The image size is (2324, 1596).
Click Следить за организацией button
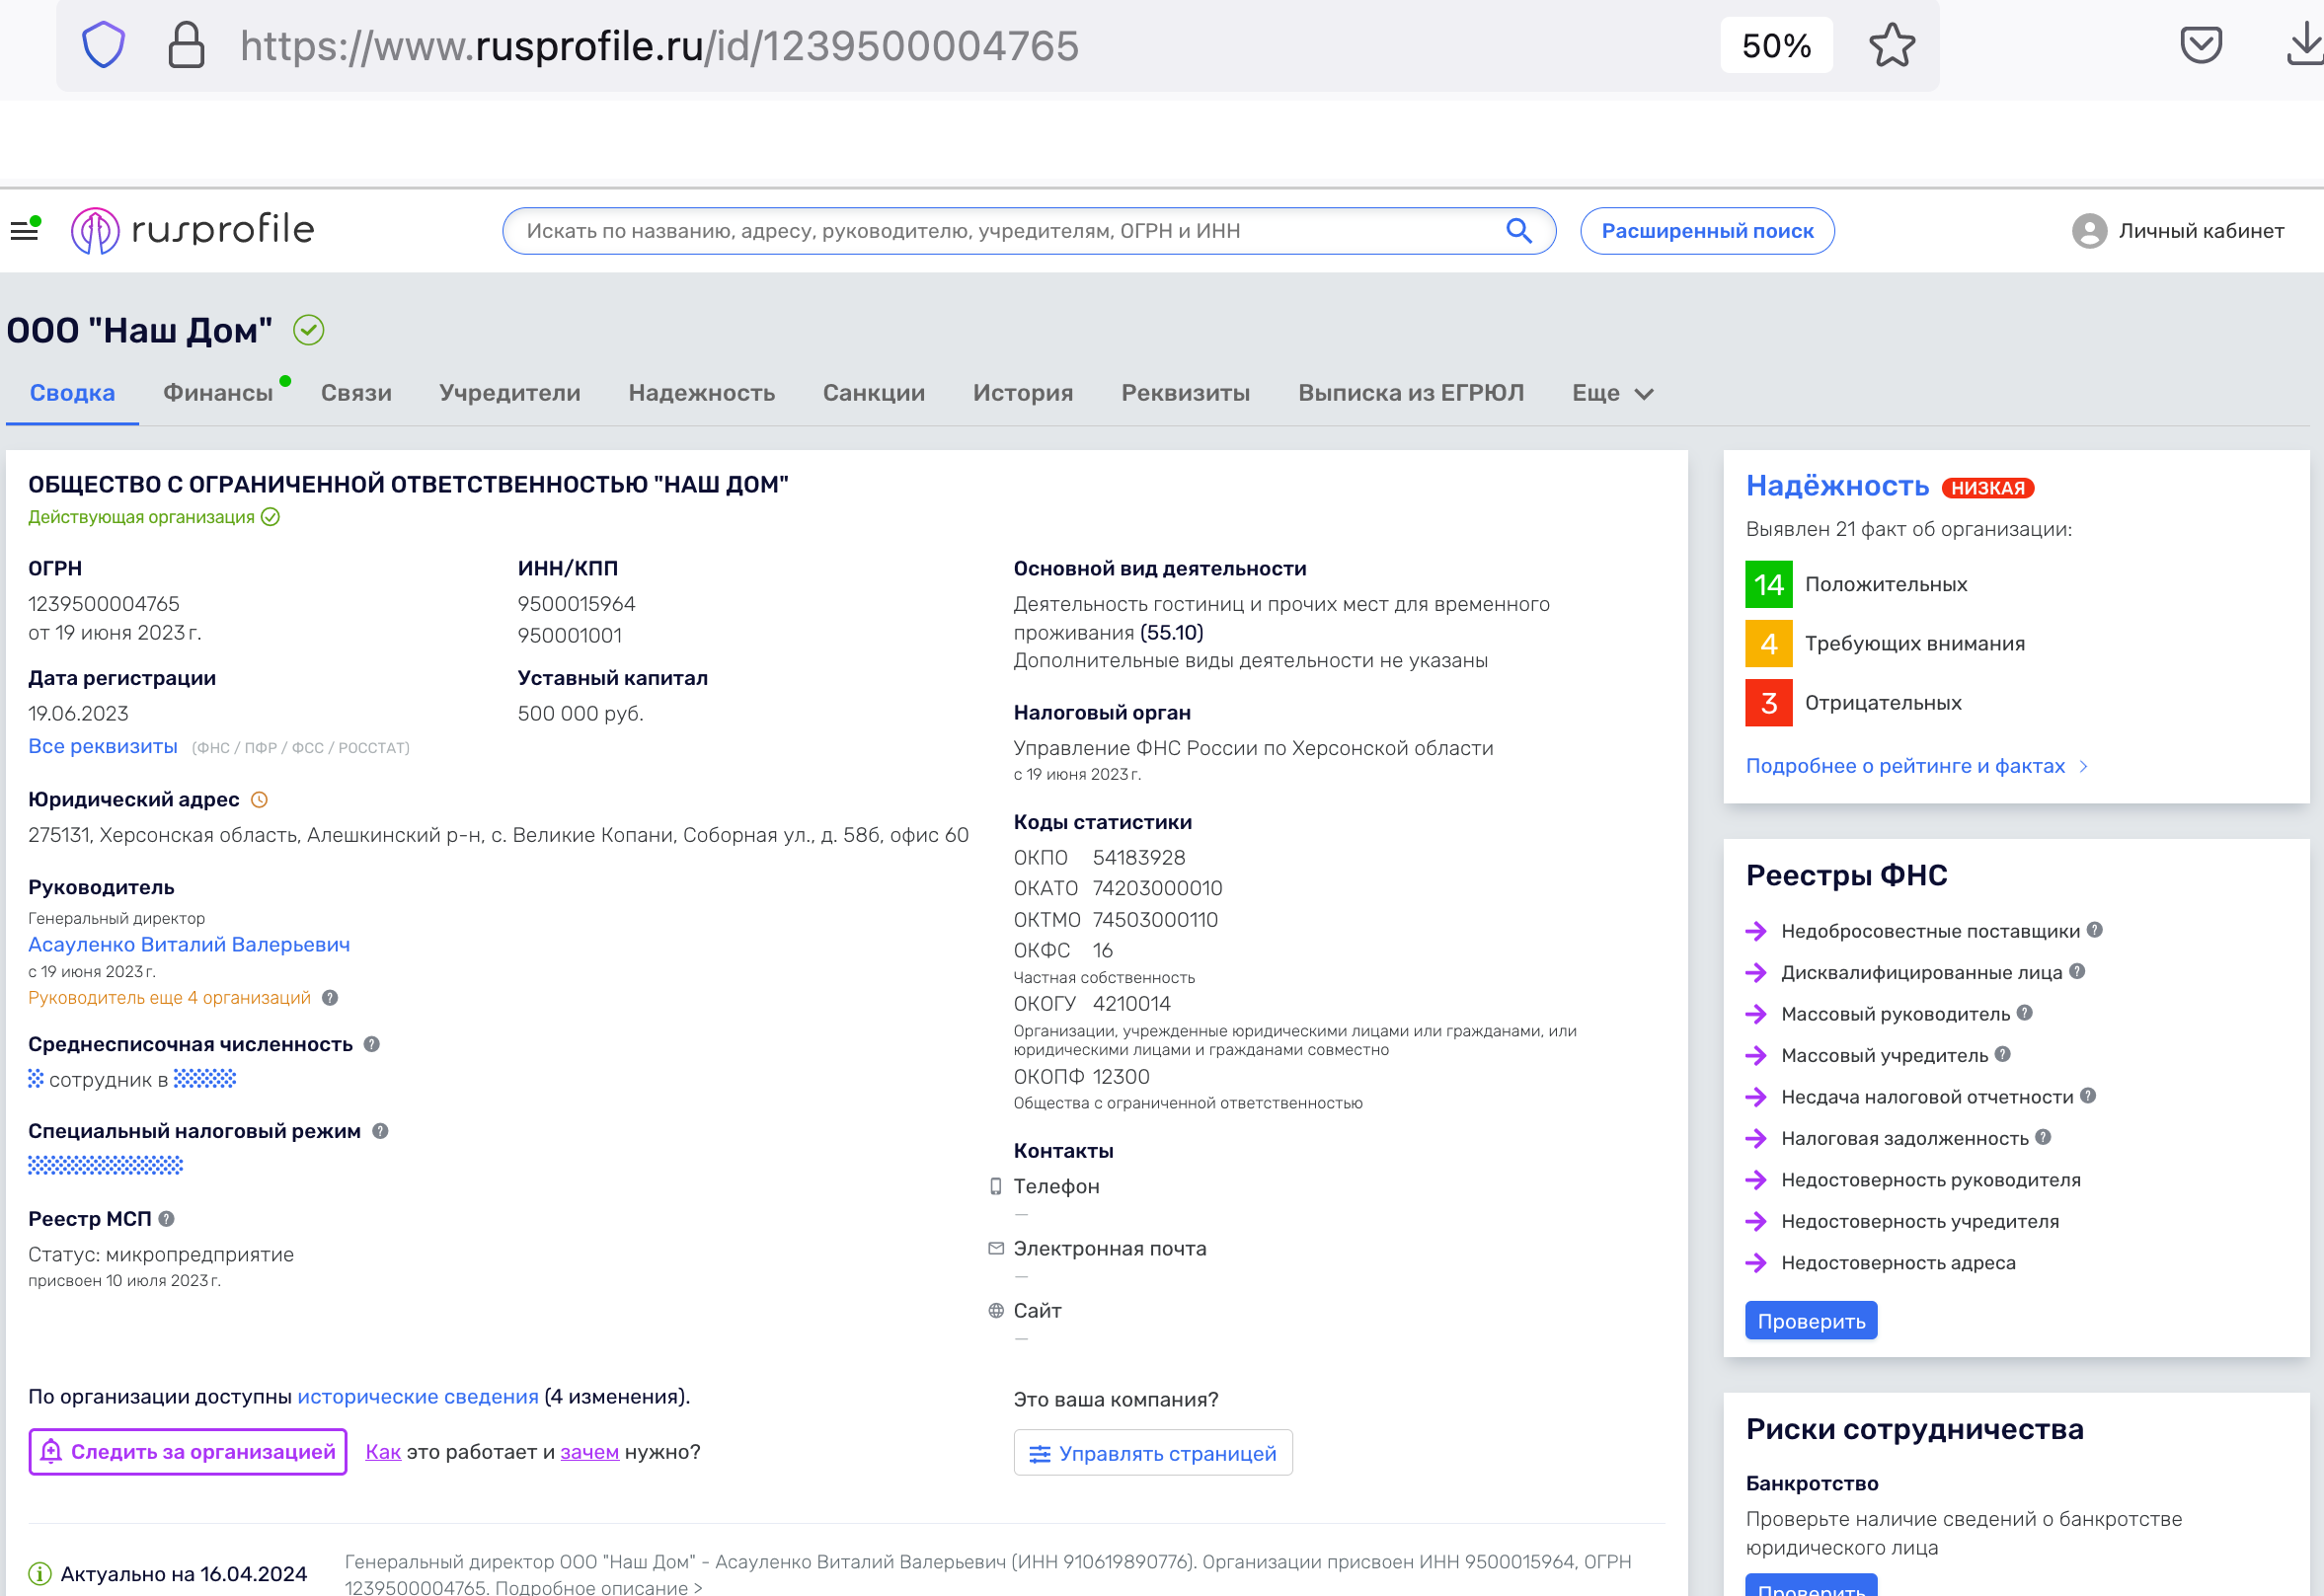188,1452
